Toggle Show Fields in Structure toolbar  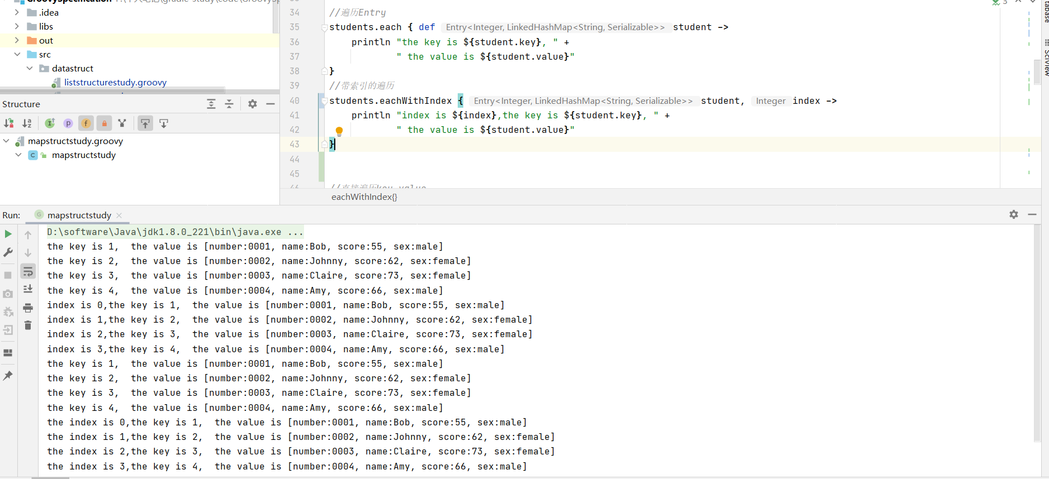[86, 123]
